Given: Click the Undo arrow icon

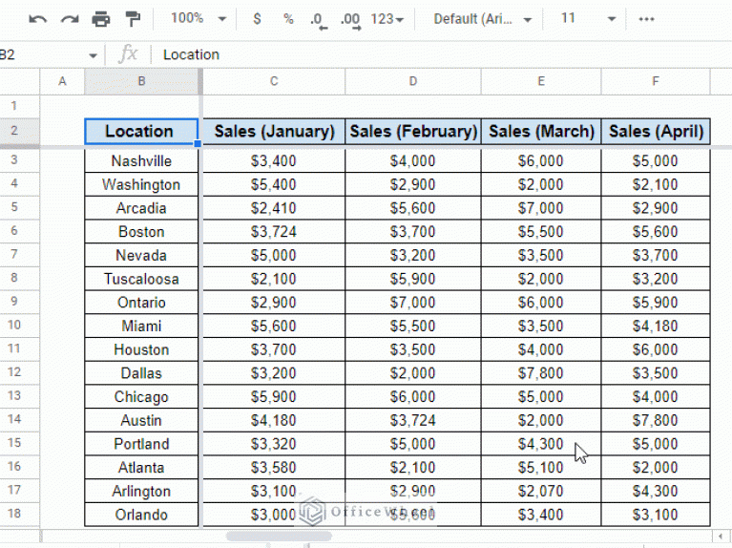Looking at the screenshot, I should click(x=37, y=19).
